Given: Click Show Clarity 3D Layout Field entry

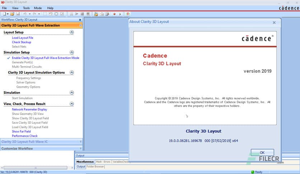Looking at the screenshot, I should click(31, 118).
